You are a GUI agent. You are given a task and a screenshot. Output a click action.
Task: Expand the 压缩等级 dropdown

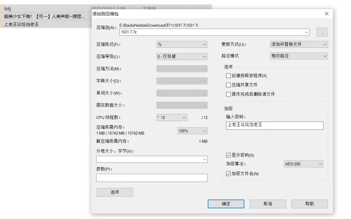pos(182,57)
